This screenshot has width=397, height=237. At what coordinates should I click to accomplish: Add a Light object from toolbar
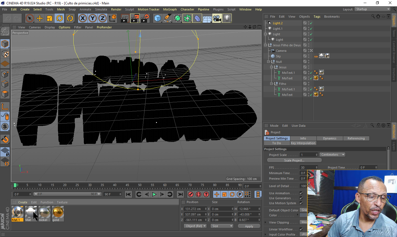click(x=227, y=18)
